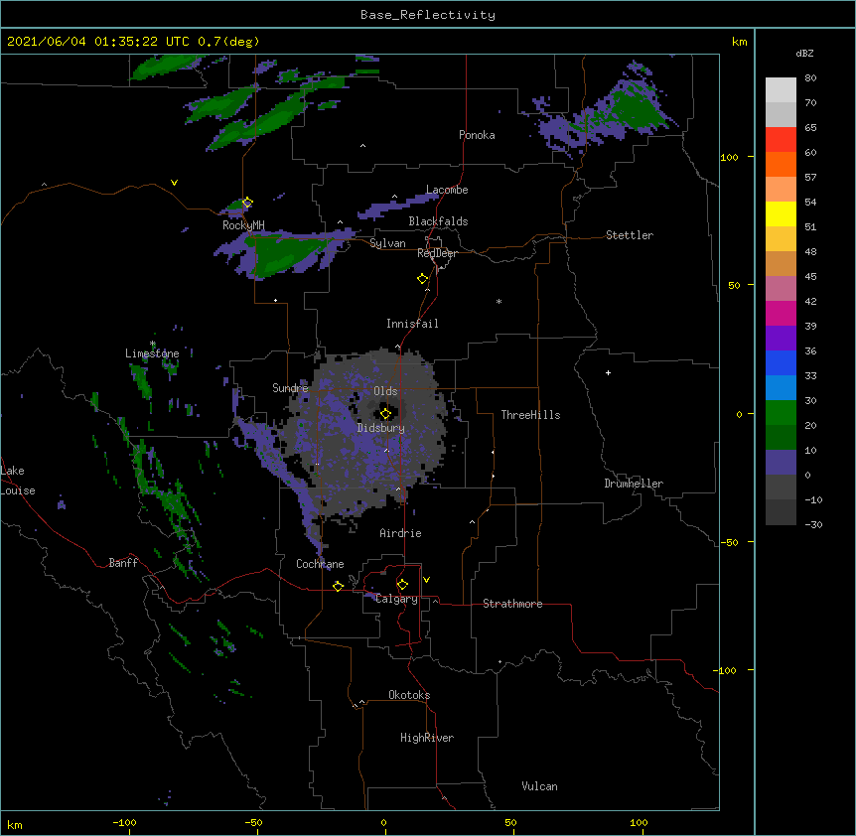Screen dimensions: 856x836
Task: Click the Ponoka city label
Action: coord(477,135)
